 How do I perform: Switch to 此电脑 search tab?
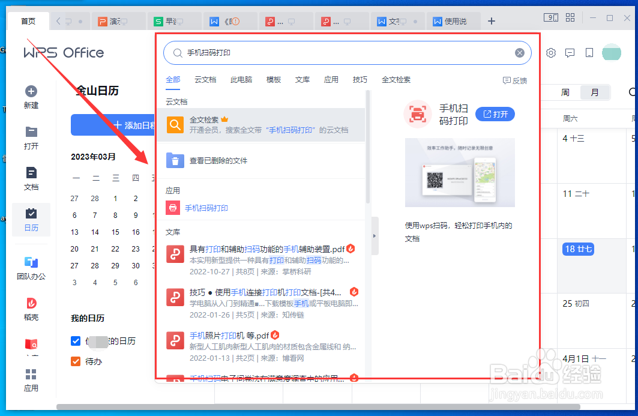pos(241,80)
